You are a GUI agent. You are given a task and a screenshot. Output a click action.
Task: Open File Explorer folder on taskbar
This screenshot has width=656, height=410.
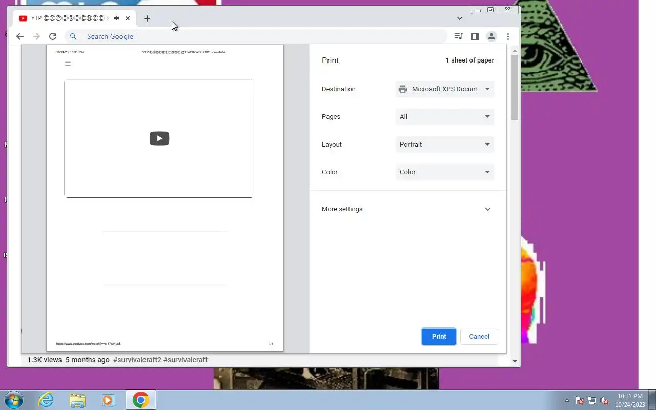pos(77,400)
